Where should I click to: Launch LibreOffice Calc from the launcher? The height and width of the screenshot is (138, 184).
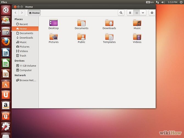6,63
